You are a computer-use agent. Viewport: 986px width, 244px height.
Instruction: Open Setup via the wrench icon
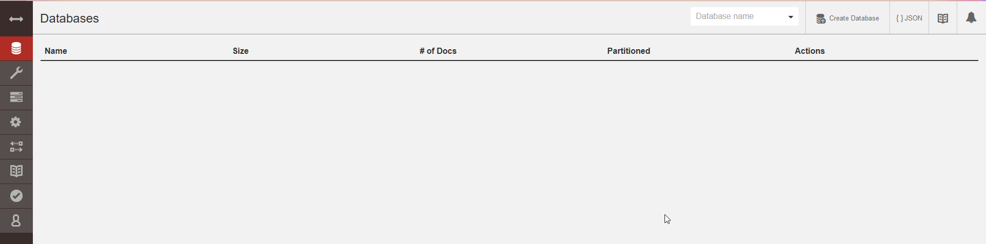[x=16, y=73]
